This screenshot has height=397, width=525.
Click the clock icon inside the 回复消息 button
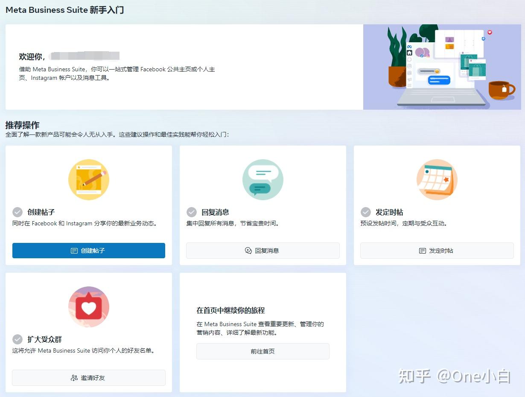coord(248,251)
